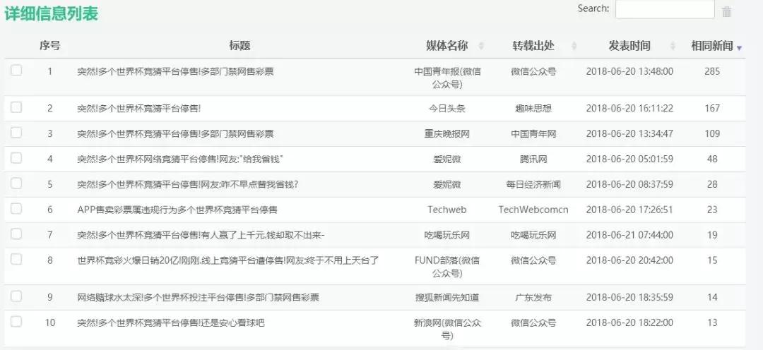Image resolution: width=763 pixels, height=350 pixels.
Task: Click same-news count 109
Action: (712, 133)
